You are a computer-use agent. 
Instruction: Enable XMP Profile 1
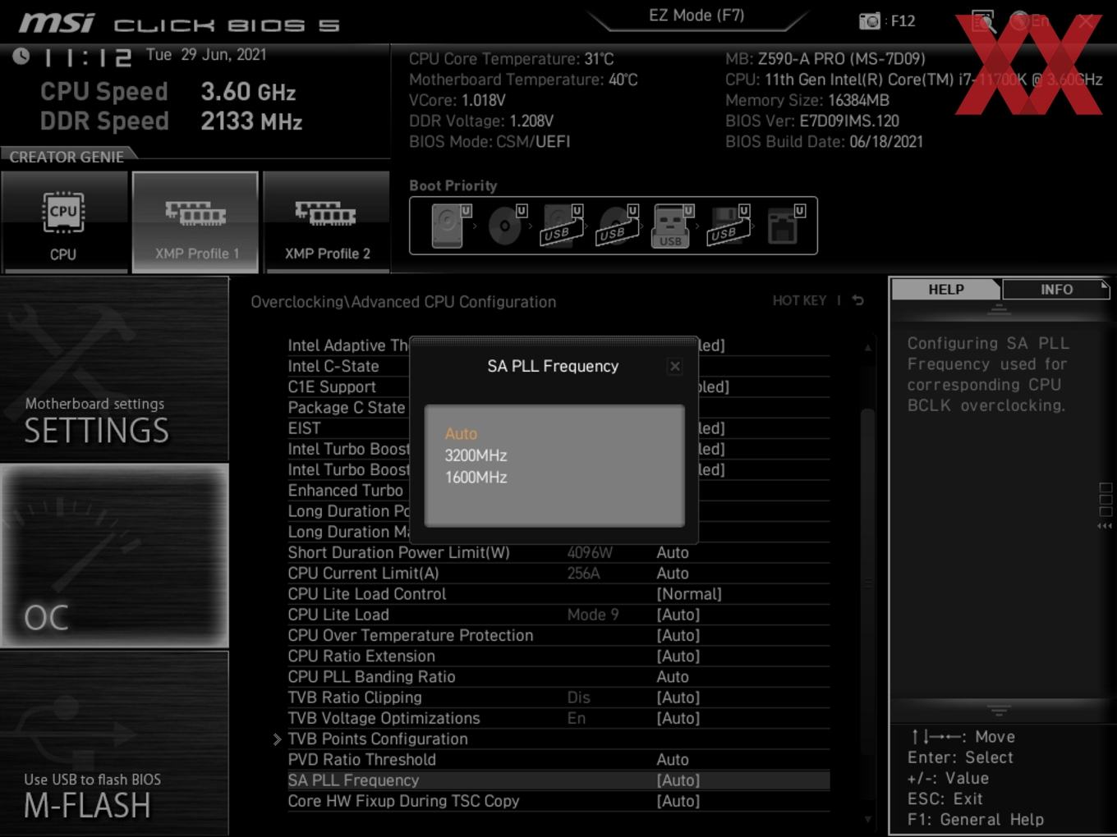(x=195, y=222)
